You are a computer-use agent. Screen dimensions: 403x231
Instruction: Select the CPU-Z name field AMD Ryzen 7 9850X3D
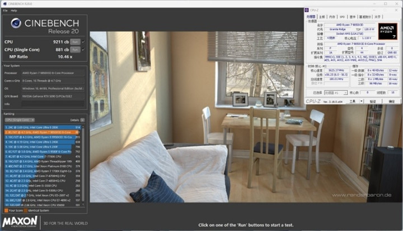pos(349,25)
